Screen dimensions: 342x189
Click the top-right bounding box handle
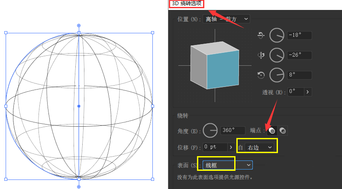[x=152, y=33]
